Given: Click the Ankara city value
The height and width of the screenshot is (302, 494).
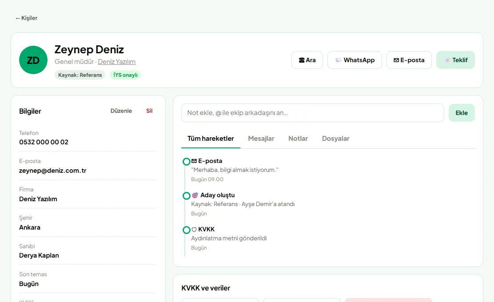Looking at the screenshot, I should tap(30, 227).
